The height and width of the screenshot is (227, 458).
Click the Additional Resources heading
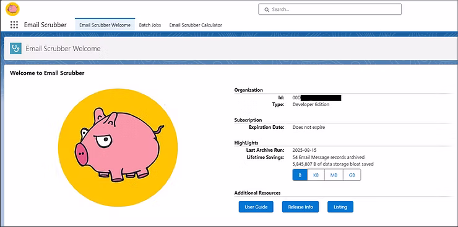[257, 193]
